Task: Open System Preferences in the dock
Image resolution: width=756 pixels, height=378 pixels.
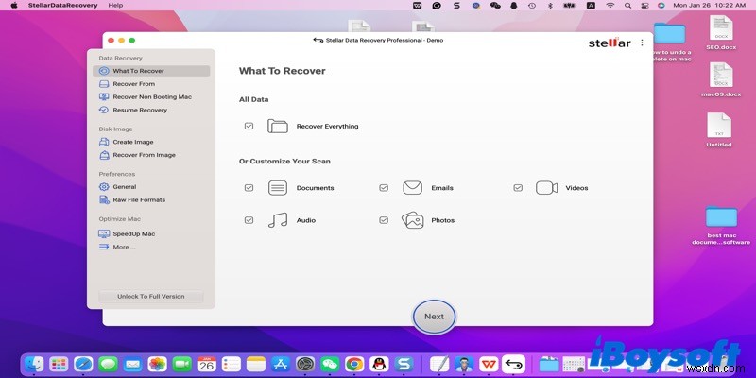Action: 305,364
